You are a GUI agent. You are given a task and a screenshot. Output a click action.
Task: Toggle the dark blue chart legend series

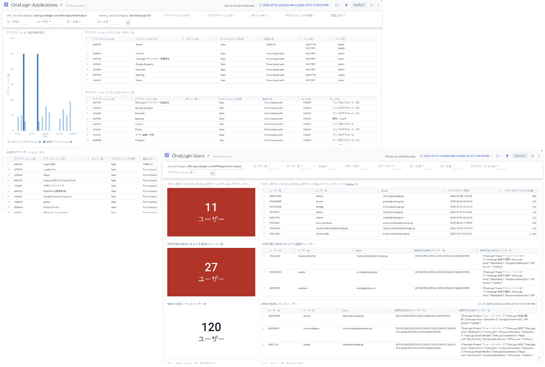[x=59, y=142]
